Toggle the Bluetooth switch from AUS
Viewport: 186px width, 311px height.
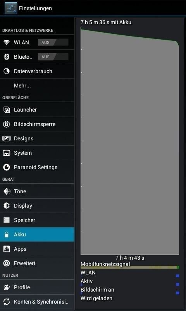coord(53,57)
